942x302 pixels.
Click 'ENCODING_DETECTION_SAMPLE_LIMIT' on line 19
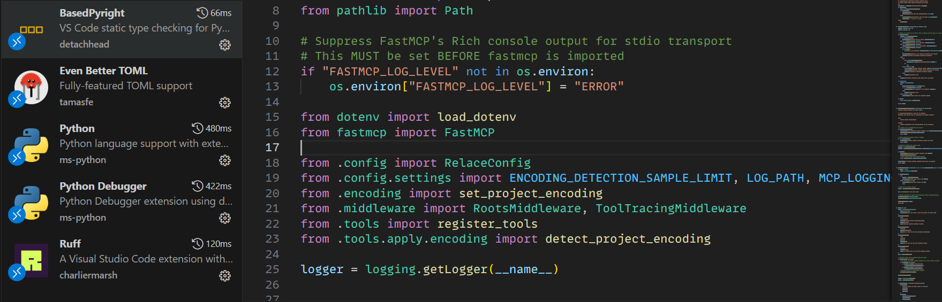point(621,178)
